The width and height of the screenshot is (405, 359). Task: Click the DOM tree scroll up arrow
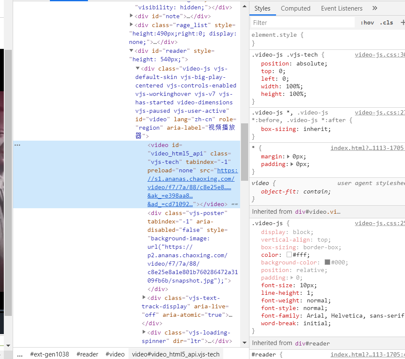pos(244,6)
